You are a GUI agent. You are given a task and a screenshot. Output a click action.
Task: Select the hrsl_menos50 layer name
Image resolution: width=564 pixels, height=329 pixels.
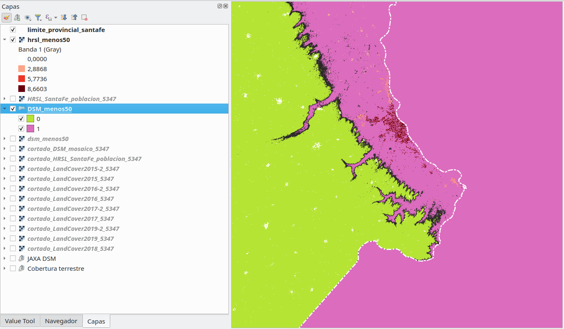click(x=49, y=40)
